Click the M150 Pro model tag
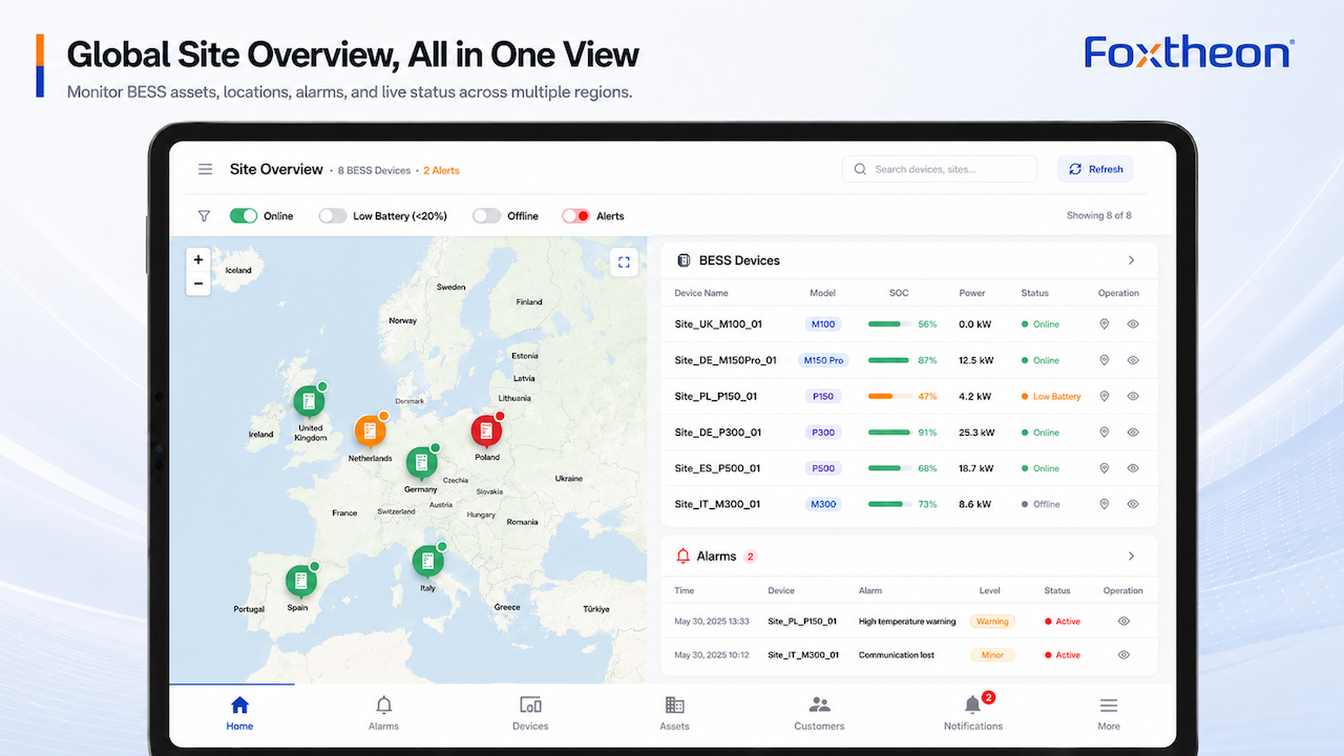Image resolution: width=1344 pixels, height=756 pixels. 823,360
